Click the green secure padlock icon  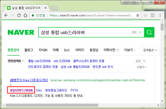[33, 15]
